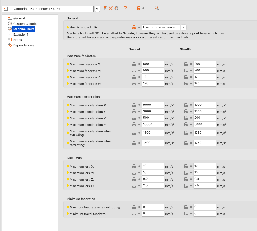This screenshot has width=257, height=231.
Task: Select Extruder 1 in the sidebar
Action: (x=21, y=34)
